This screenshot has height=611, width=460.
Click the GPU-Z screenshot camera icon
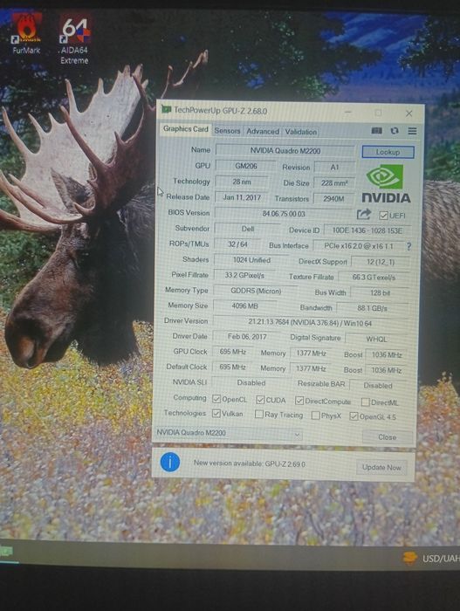(x=376, y=131)
